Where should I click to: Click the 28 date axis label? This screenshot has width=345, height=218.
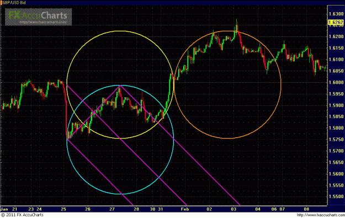pyautogui.click(x=136, y=209)
